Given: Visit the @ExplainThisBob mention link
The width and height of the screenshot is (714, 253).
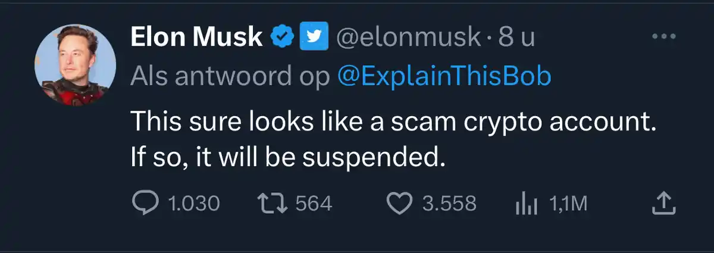Looking at the screenshot, I should tap(444, 76).
